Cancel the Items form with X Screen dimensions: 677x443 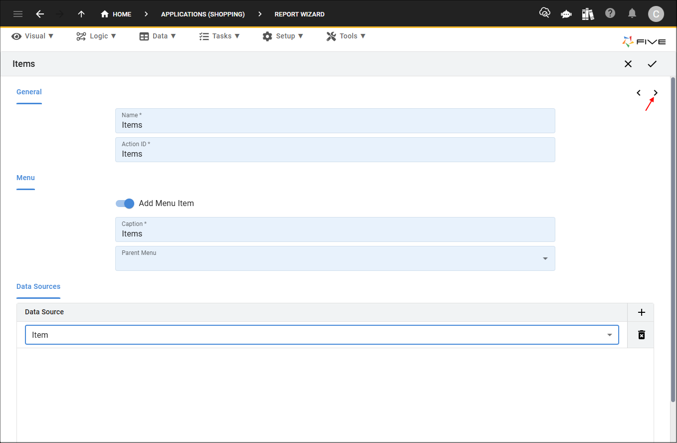(x=628, y=64)
